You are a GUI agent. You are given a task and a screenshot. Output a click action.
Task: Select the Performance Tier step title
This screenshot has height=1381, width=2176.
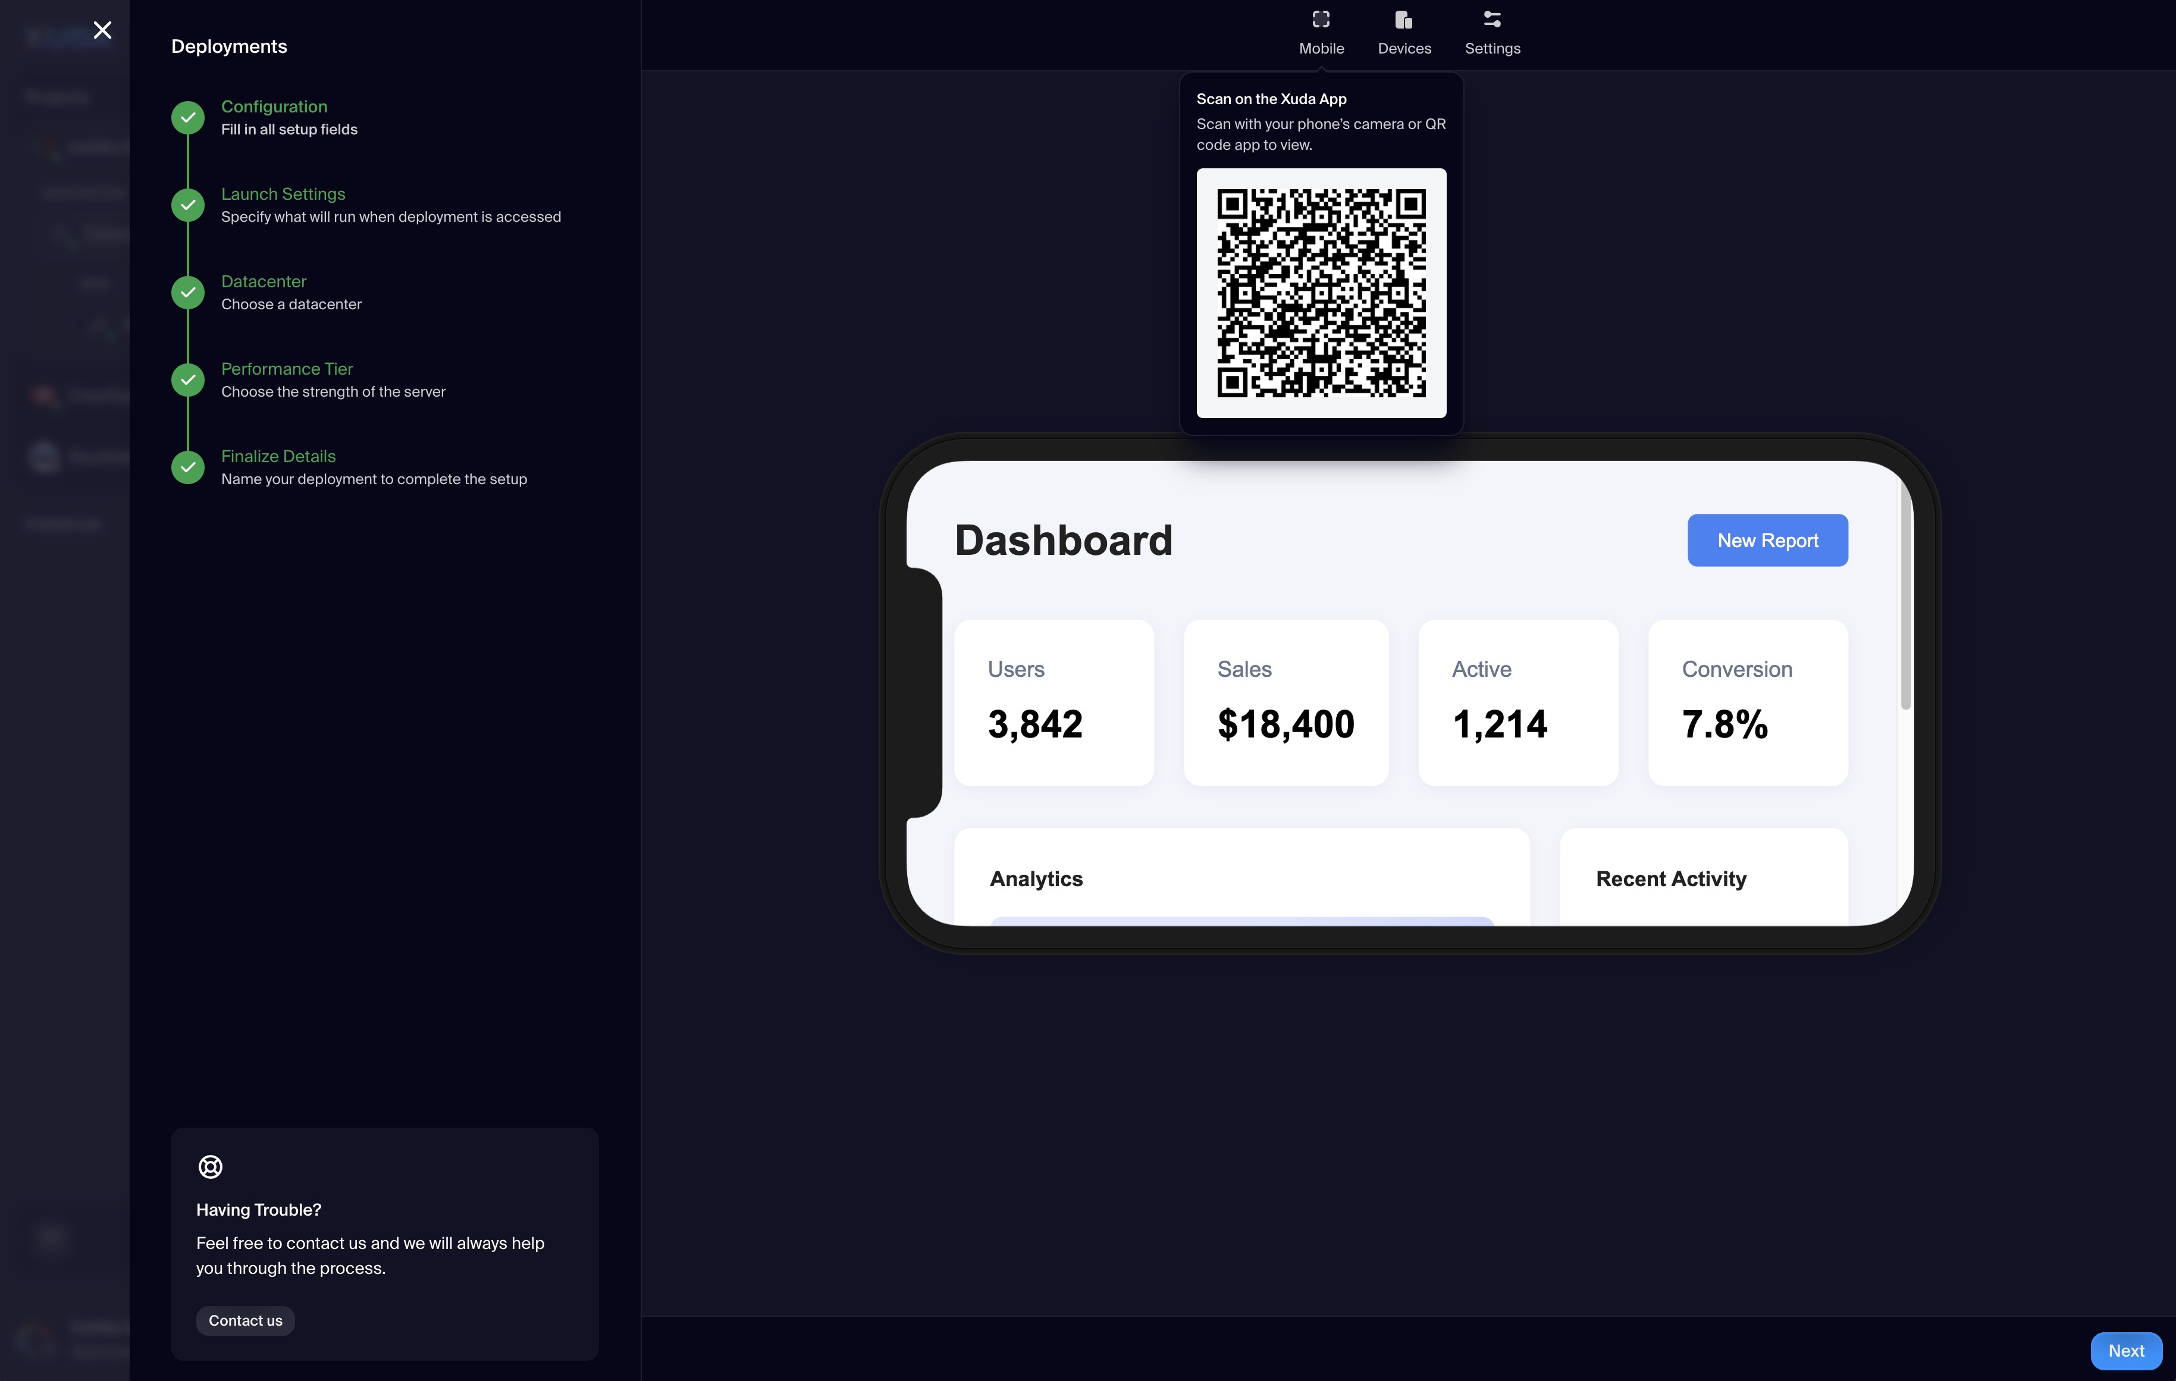click(287, 369)
